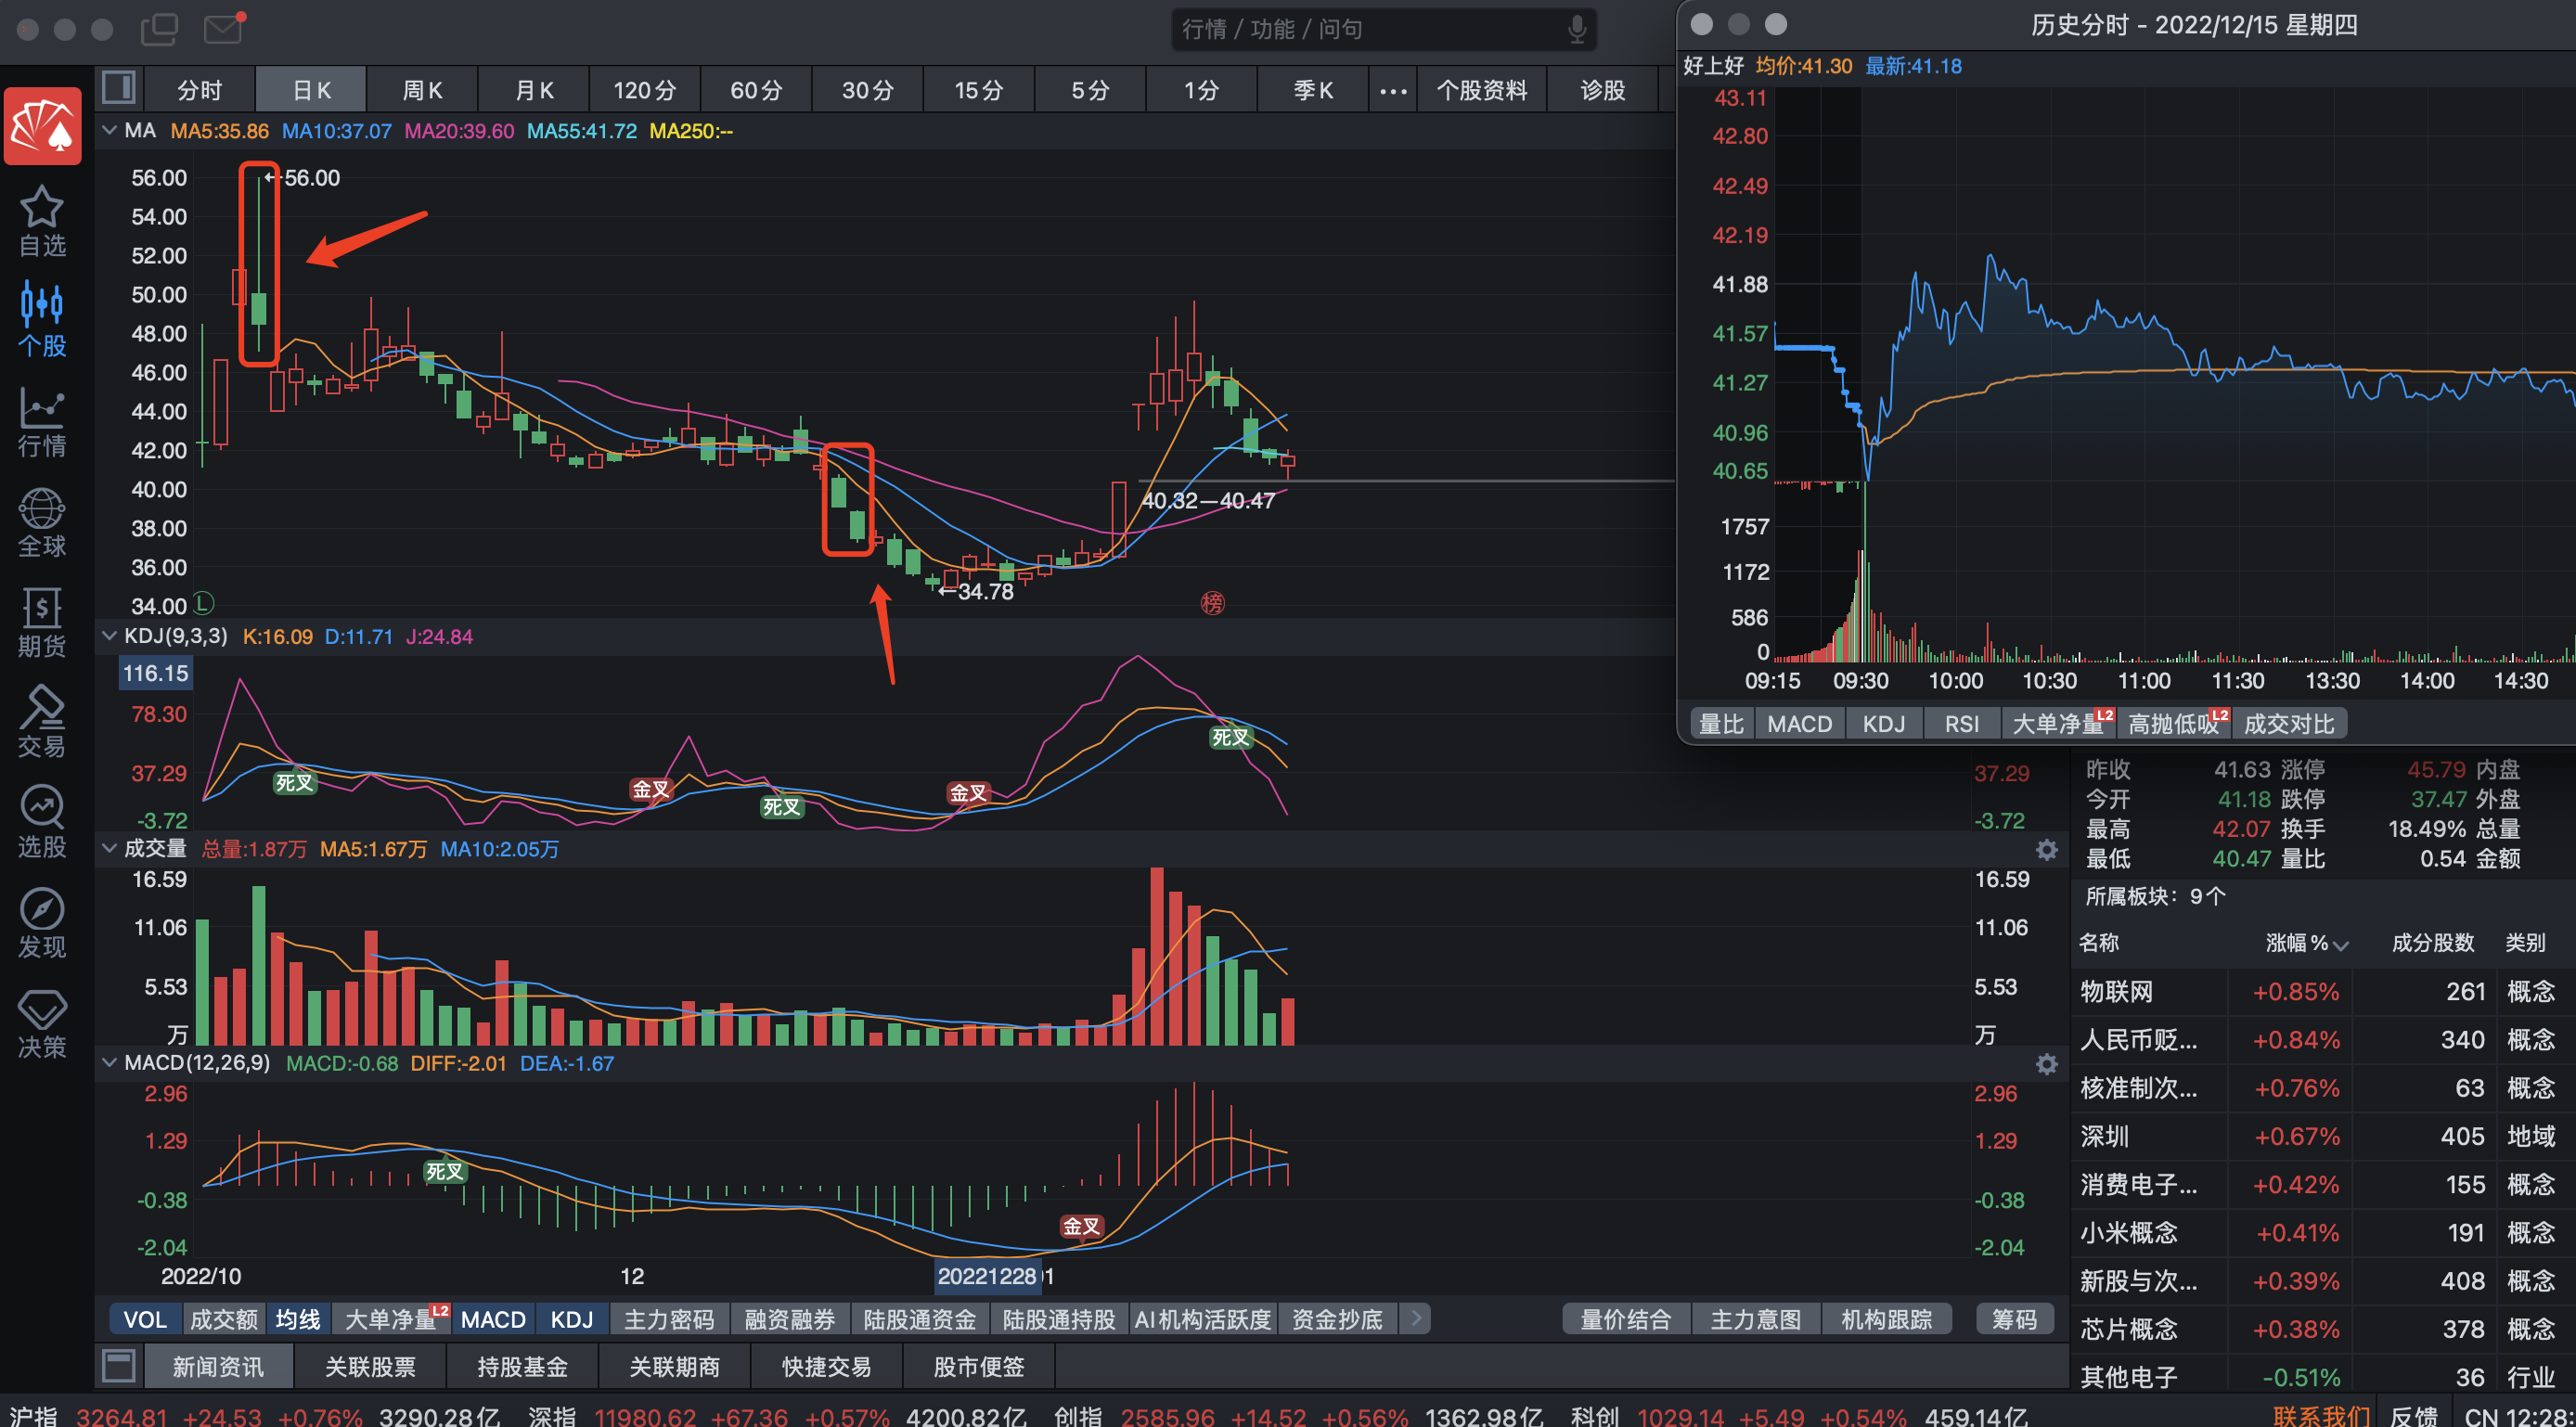Collapse the MACD(12,26,9) indicator panel
Viewport: 2576px width, 1427px height.
[x=109, y=1062]
